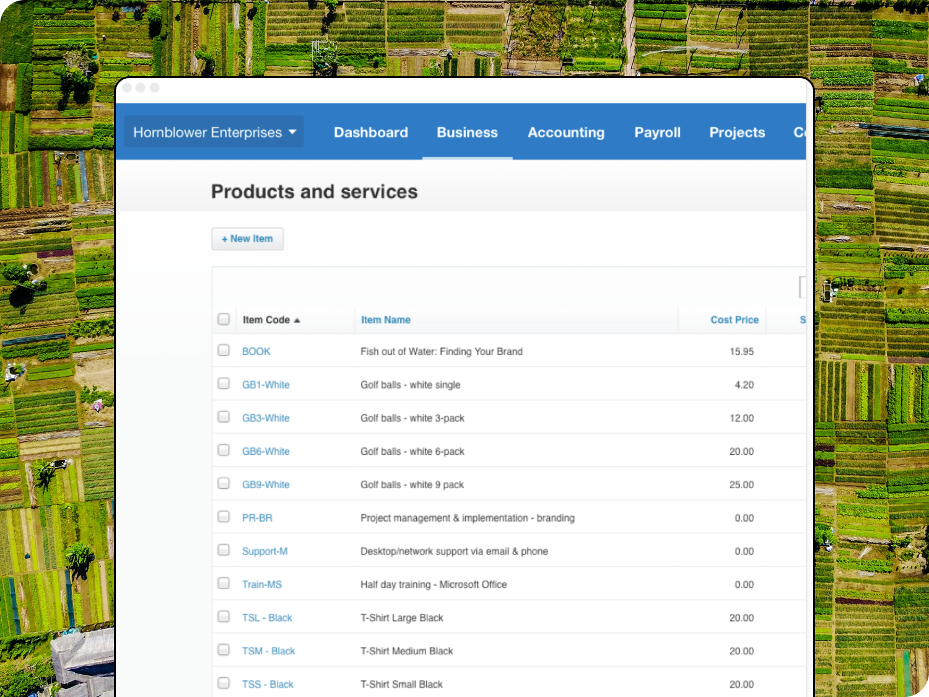The height and width of the screenshot is (697, 929).
Task: Tick the checkbox for Train-MS row
Action: click(x=224, y=584)
